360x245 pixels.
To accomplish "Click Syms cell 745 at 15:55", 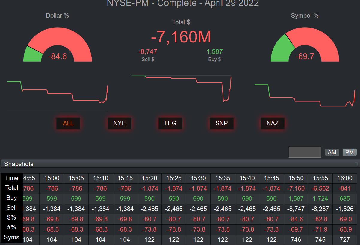I will [320, 239].
